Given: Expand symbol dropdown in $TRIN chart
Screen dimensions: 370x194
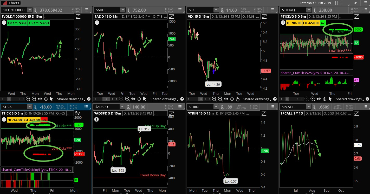Looking at the screenshot, I should [216, 107].
